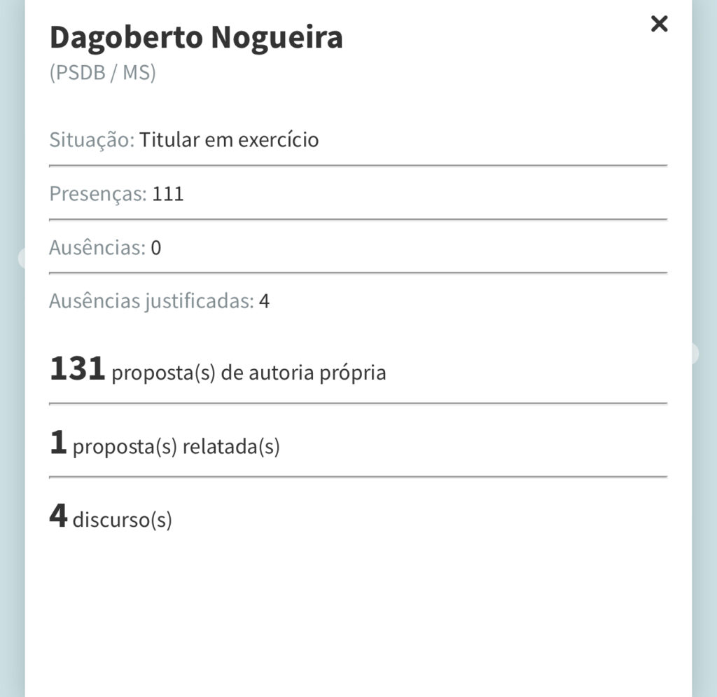Select the Titular em exercício status text
717x697 pixels.
coord(229,140)
